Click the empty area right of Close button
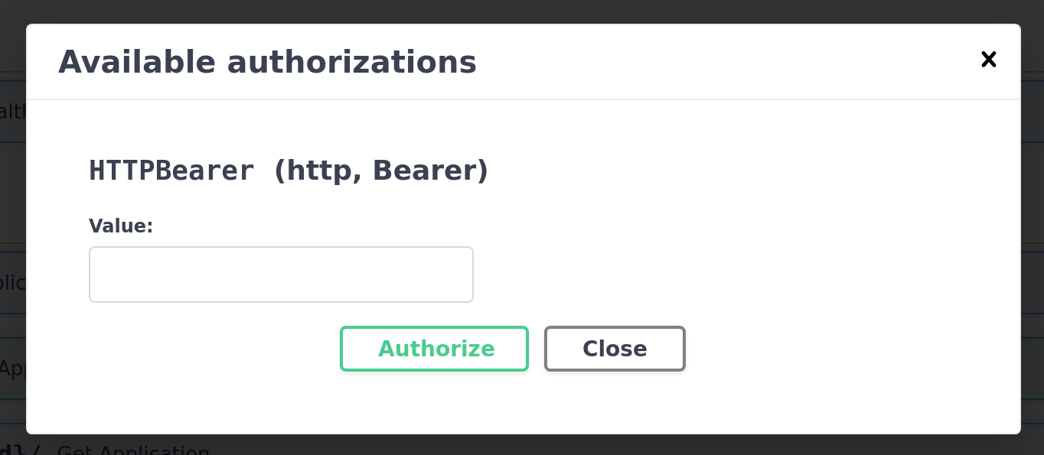Viewport: 1044px width, 455px height. click(x=842, y=349)
